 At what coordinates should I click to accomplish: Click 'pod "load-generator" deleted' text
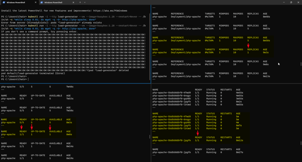click(109, 70)
